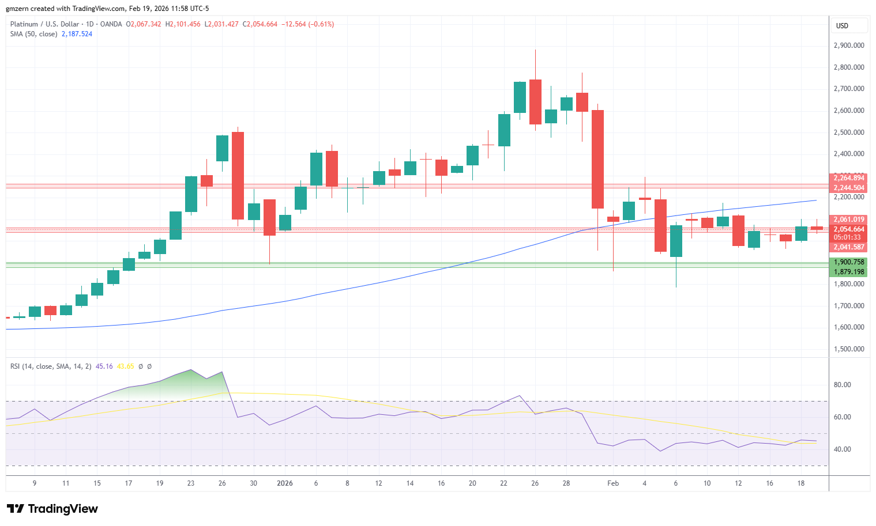The width and height of the screenshot is (876, 526).
Task: Click the 40.00 RSI axis label
Action: [x=843, y=449]
